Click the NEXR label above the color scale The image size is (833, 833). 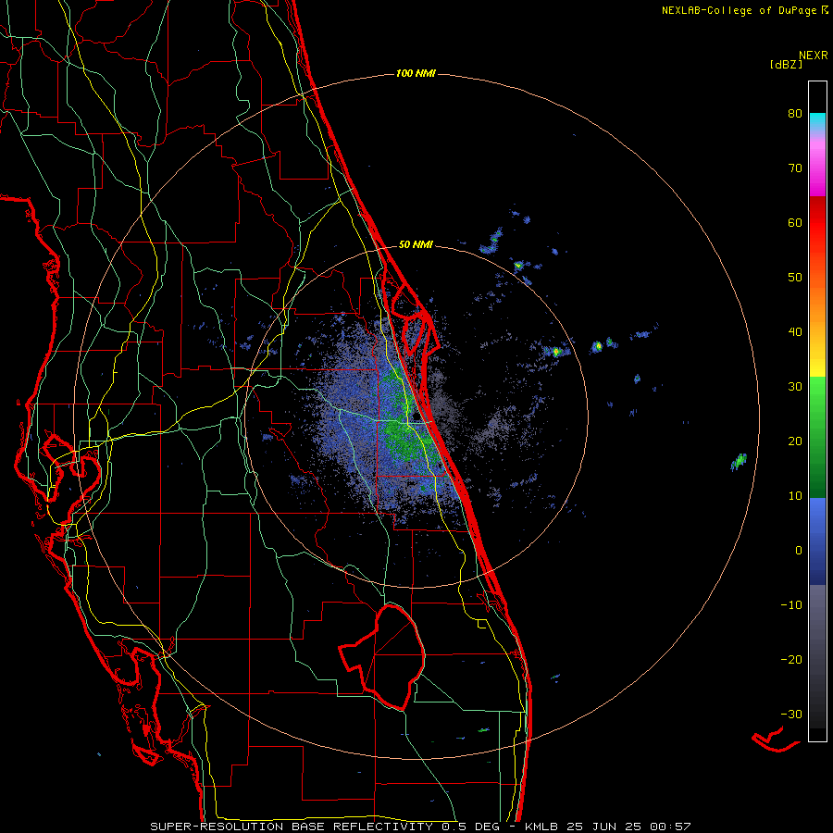point(814,56)
